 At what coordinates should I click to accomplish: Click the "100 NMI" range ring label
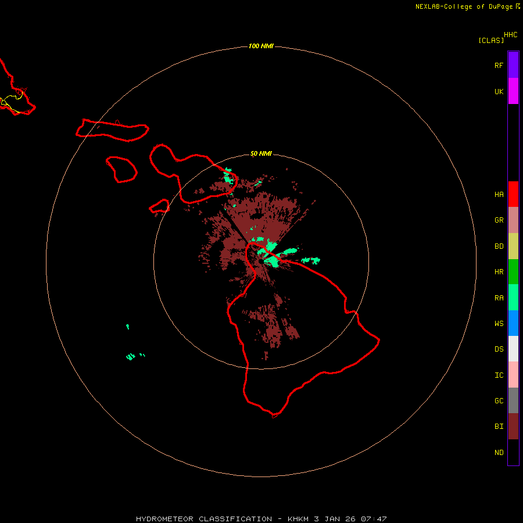(261, 46)
